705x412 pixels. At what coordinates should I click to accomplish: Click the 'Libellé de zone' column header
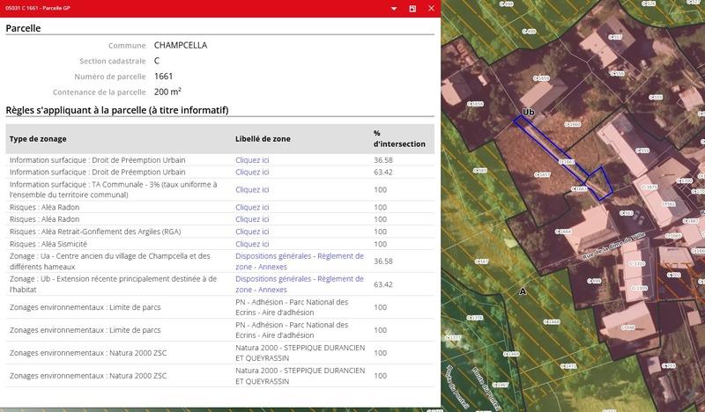[x=263, y=139]
